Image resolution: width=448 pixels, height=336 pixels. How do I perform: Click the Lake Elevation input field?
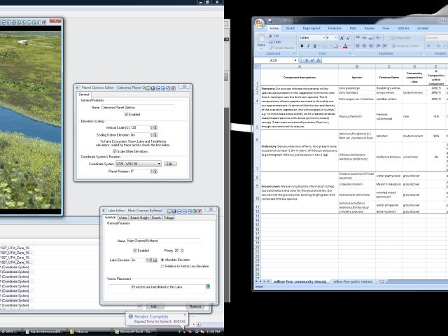coord(138,260)
